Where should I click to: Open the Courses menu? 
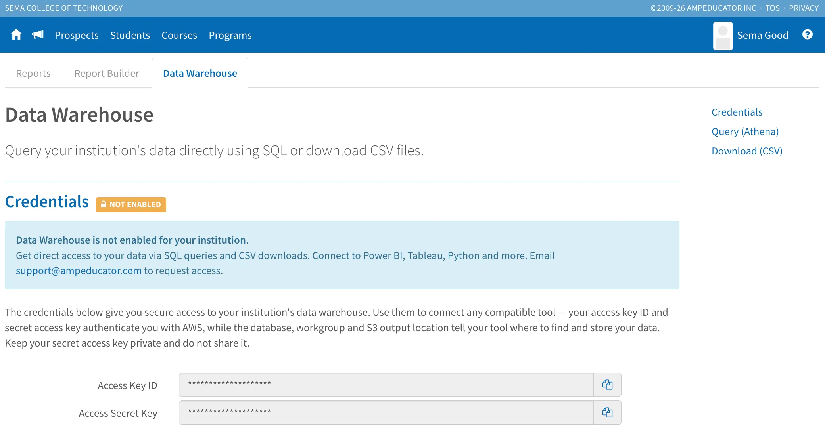pyautogui.click(x=179, y=35)
